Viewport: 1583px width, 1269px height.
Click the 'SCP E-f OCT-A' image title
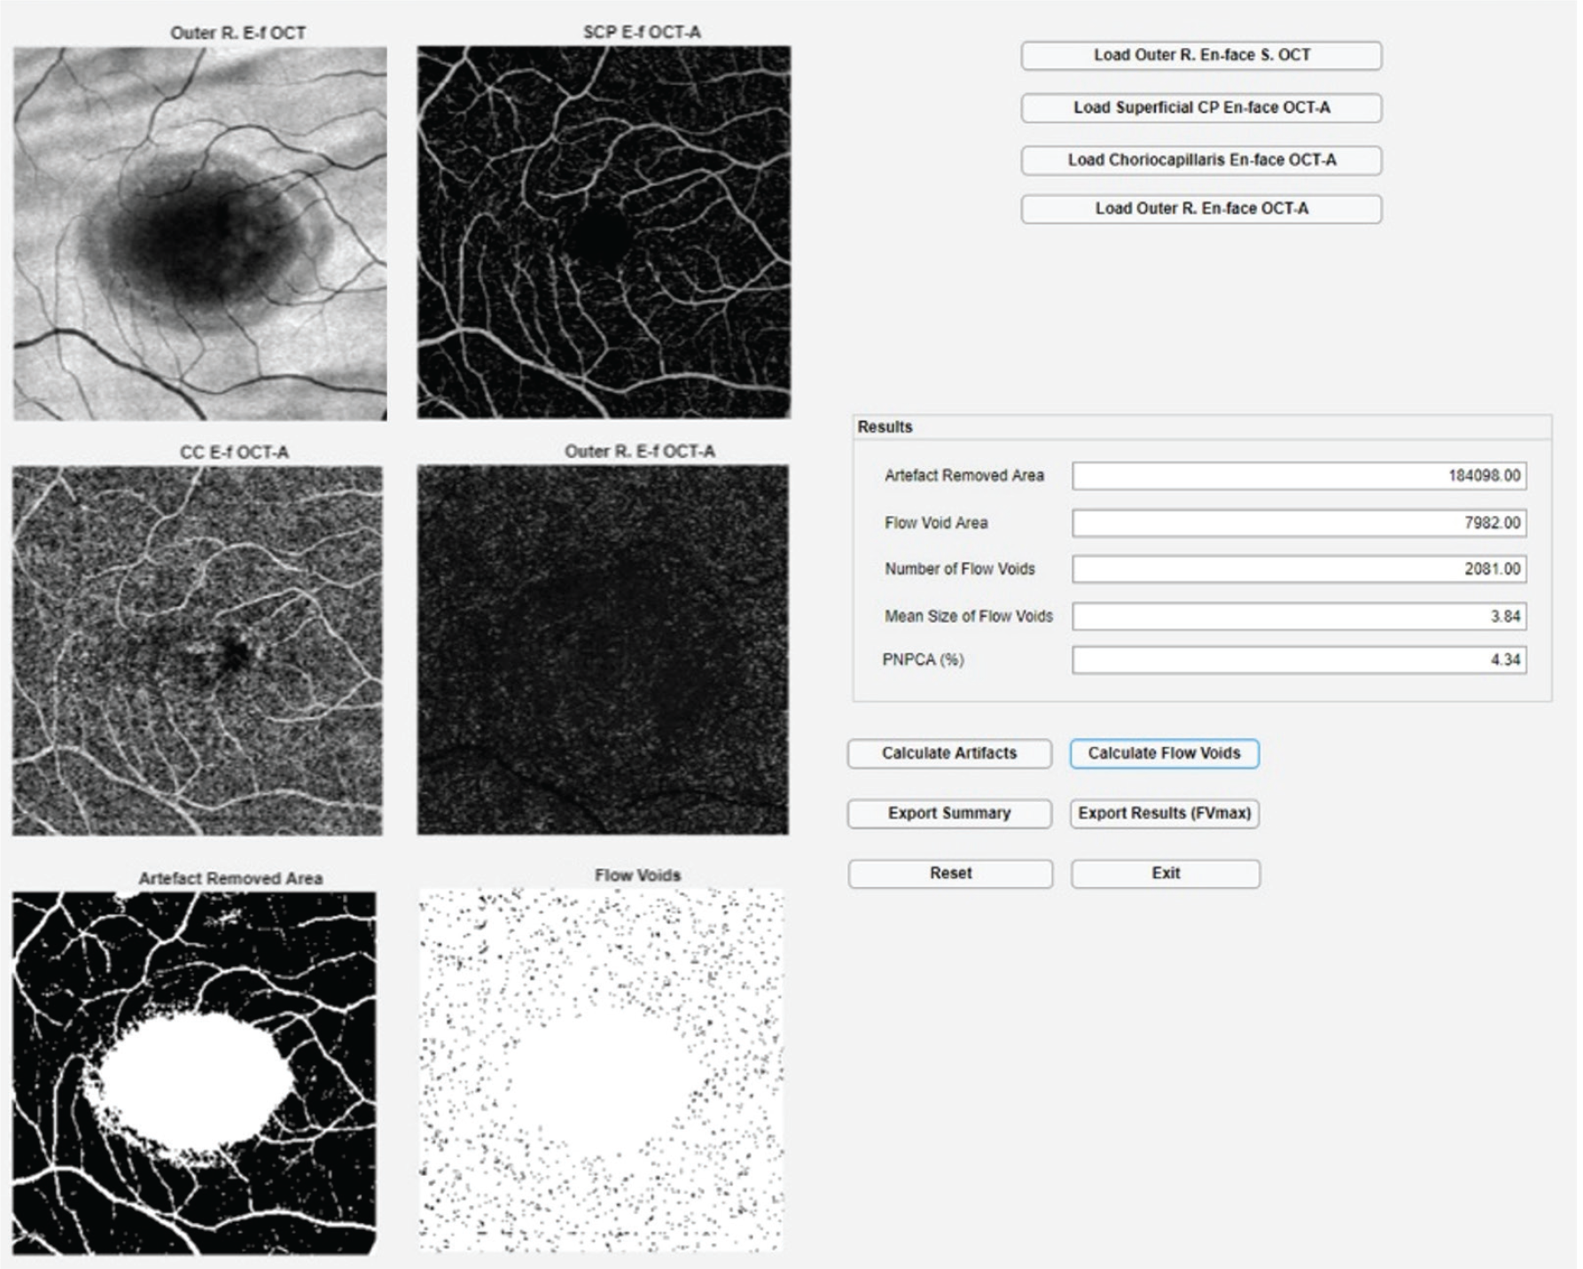[x=642, y=32]
